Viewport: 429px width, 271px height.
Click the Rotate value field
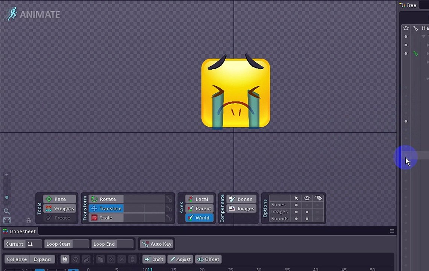click(x=144, y=199)
